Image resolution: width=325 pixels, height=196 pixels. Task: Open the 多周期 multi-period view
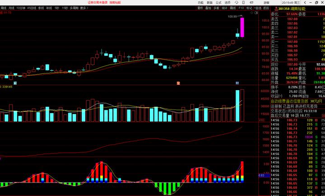[74, 8]
